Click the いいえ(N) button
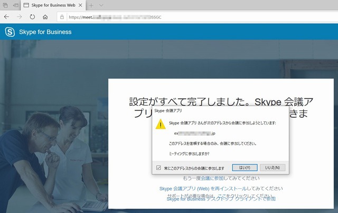338x213 pixels. tap(273, 168)
